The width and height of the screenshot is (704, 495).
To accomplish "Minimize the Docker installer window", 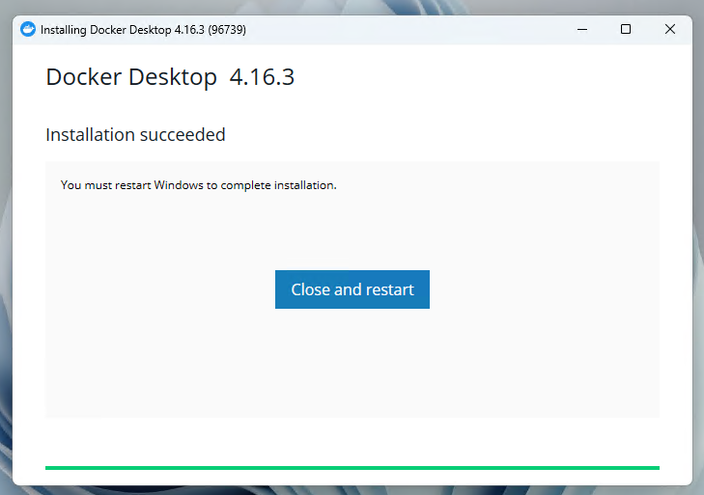I will (x=582, y=30).
